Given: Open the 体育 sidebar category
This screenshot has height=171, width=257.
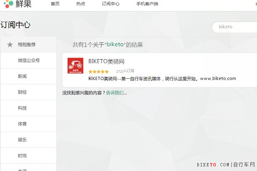Looking at the screenshot, I should click(22, 124).
